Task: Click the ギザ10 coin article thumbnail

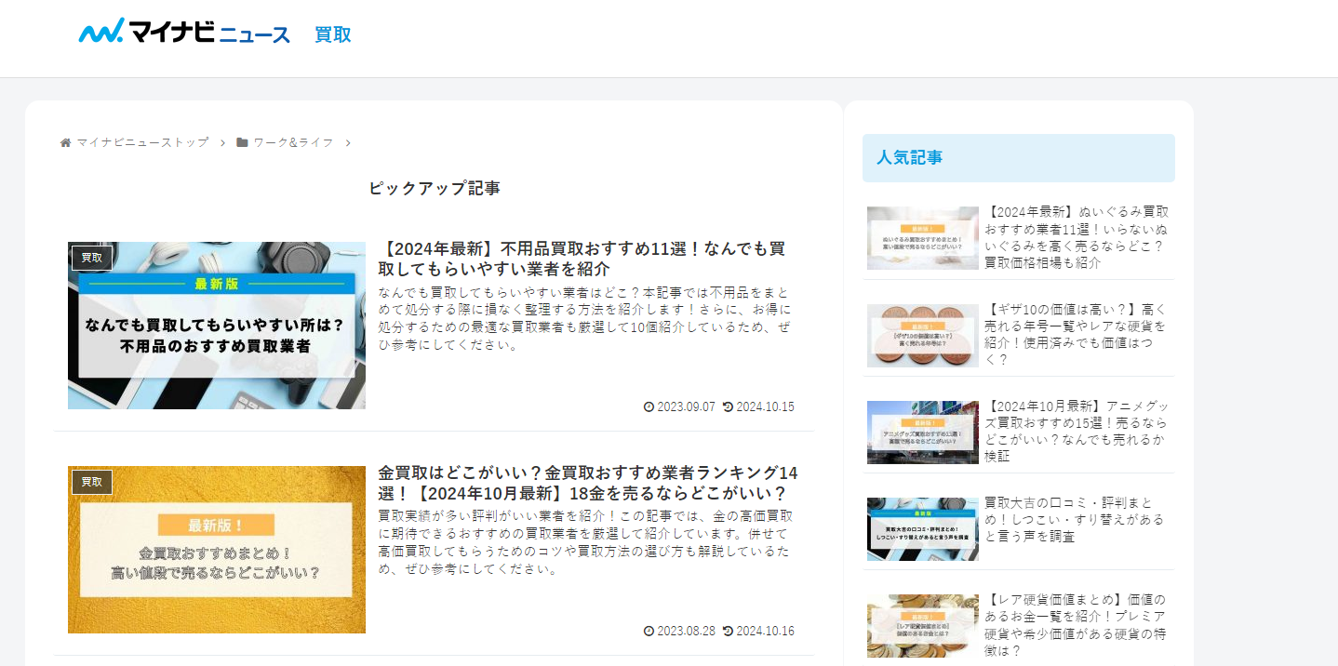Action: [922, 336]
